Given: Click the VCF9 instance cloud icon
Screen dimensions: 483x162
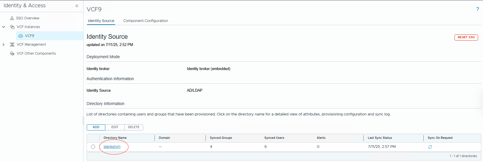Looking at the screenshot, I should tap(21, 36).
